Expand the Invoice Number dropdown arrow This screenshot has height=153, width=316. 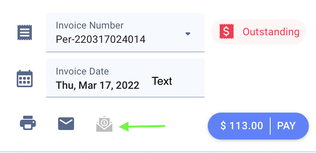tap(188, 34)
